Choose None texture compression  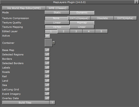(56, 18)
